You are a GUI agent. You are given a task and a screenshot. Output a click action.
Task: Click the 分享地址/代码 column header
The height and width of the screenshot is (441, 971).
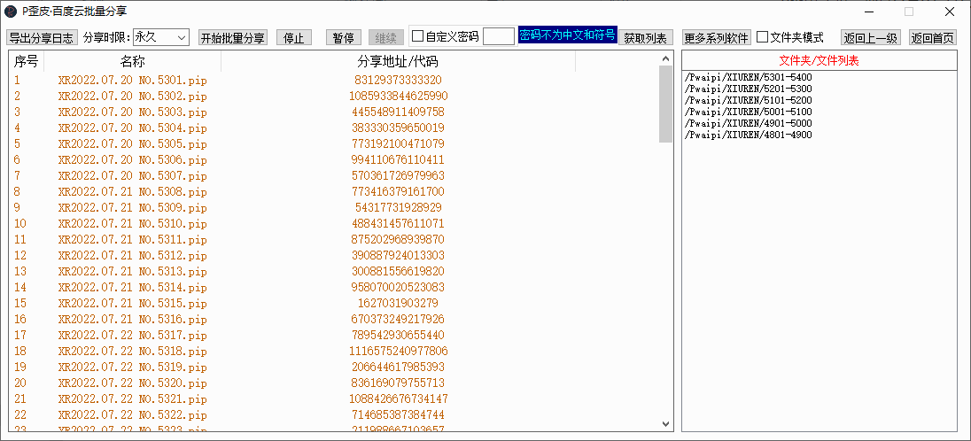[x=398, y=62]
